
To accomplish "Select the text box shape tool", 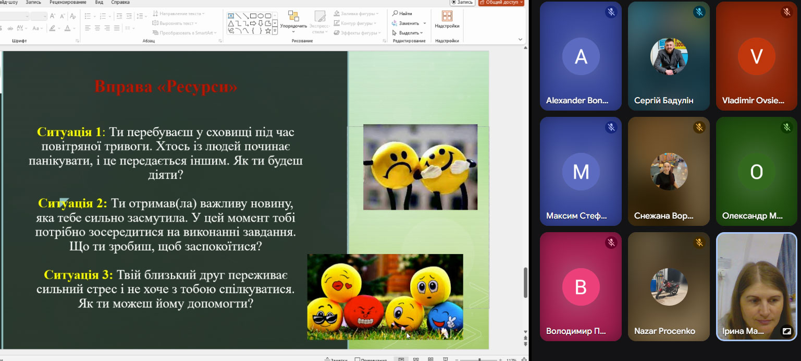I will 231,16.
